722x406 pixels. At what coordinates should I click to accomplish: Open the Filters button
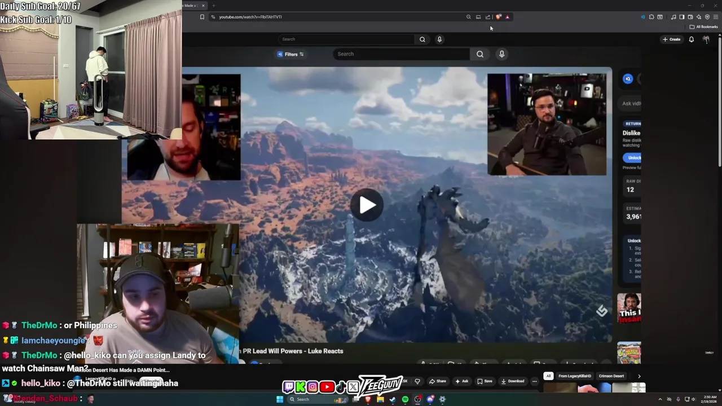pos(291,54)
